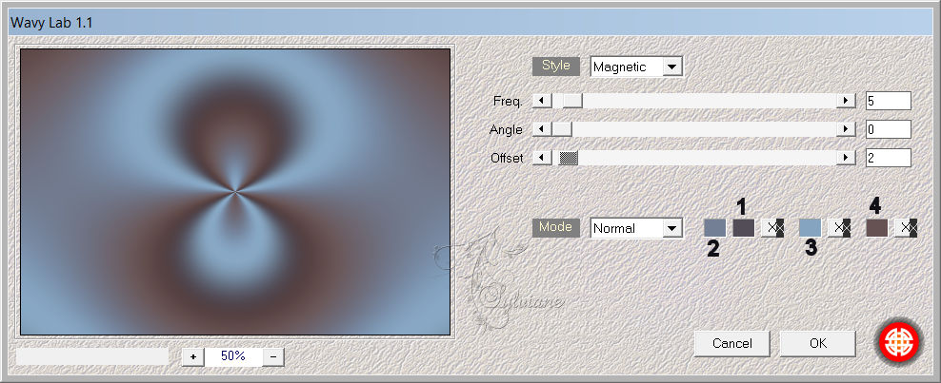Toggle X box beside light blue swatch
The image size is (941, 383).
click(x=839, y=228)
